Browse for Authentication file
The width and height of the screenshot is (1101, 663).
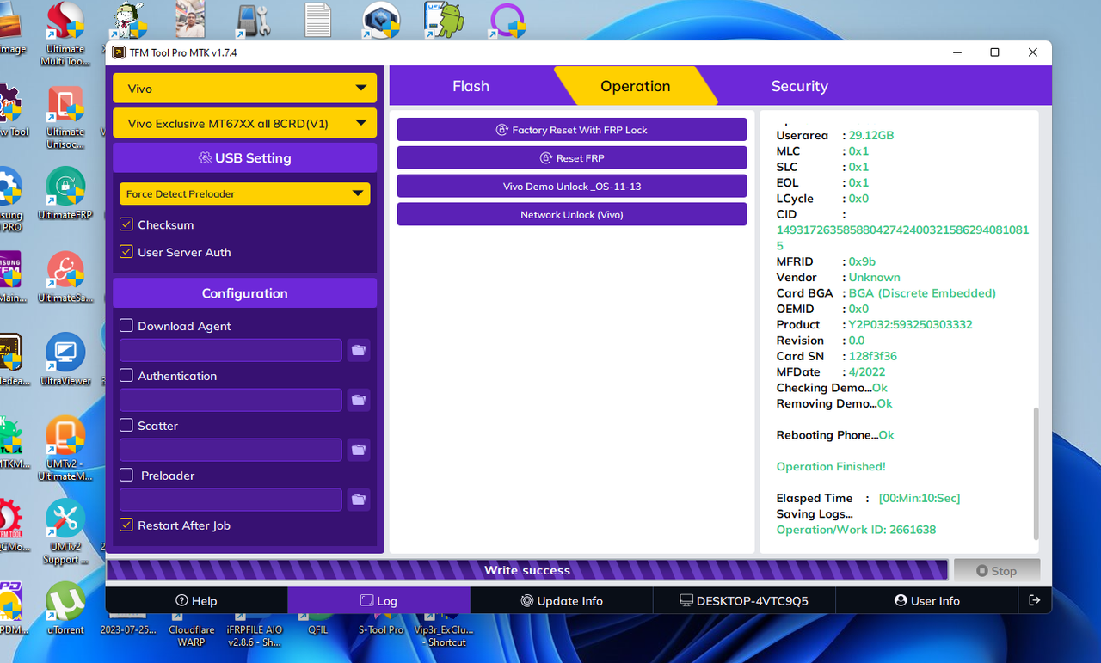[359, 400]
